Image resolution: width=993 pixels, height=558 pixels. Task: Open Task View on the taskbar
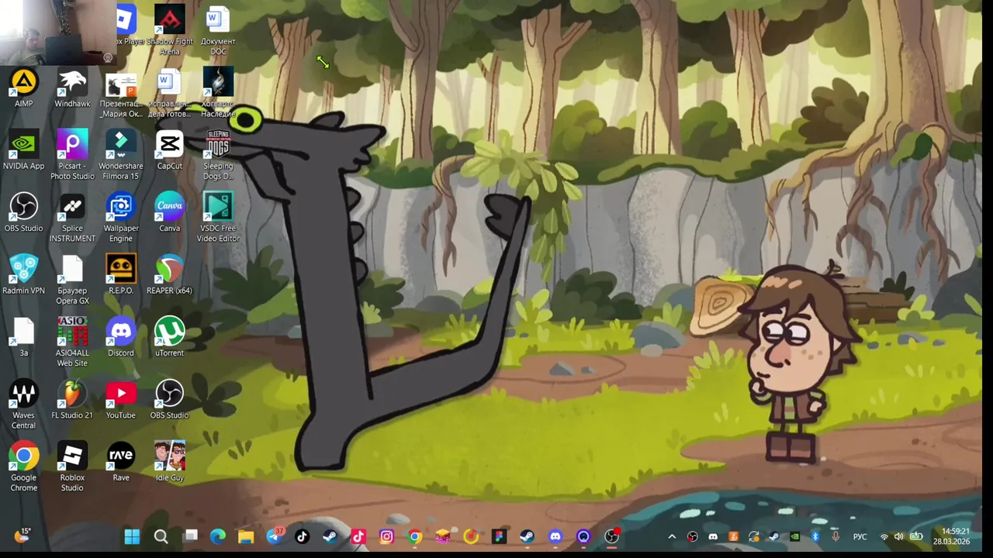[x=190, y=536]
